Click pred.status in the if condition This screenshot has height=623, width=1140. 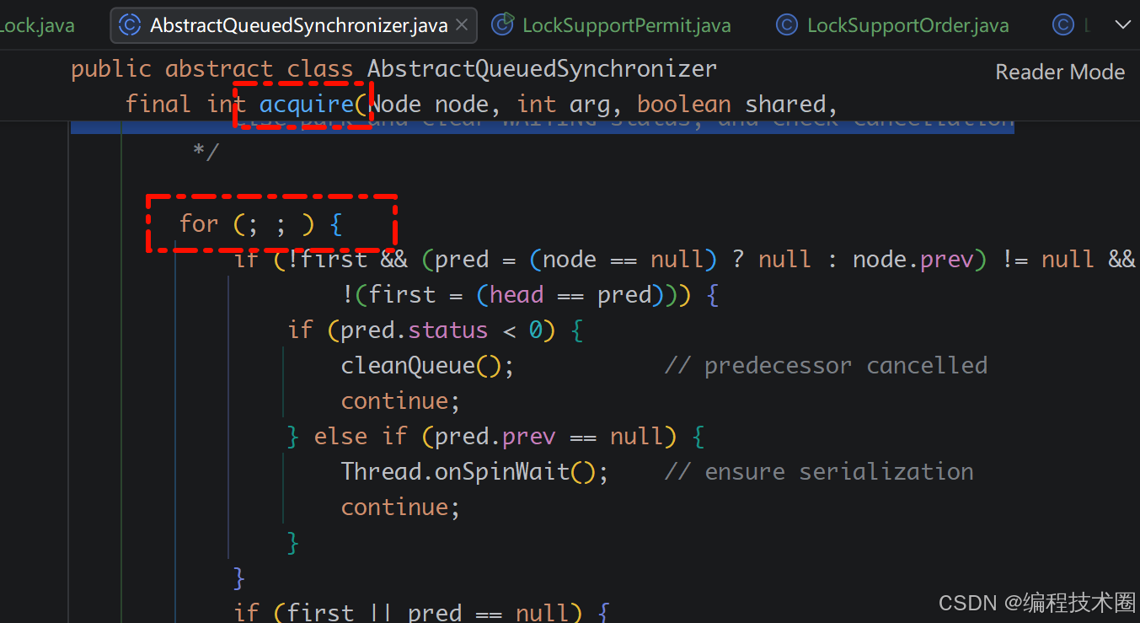(414, 330)
